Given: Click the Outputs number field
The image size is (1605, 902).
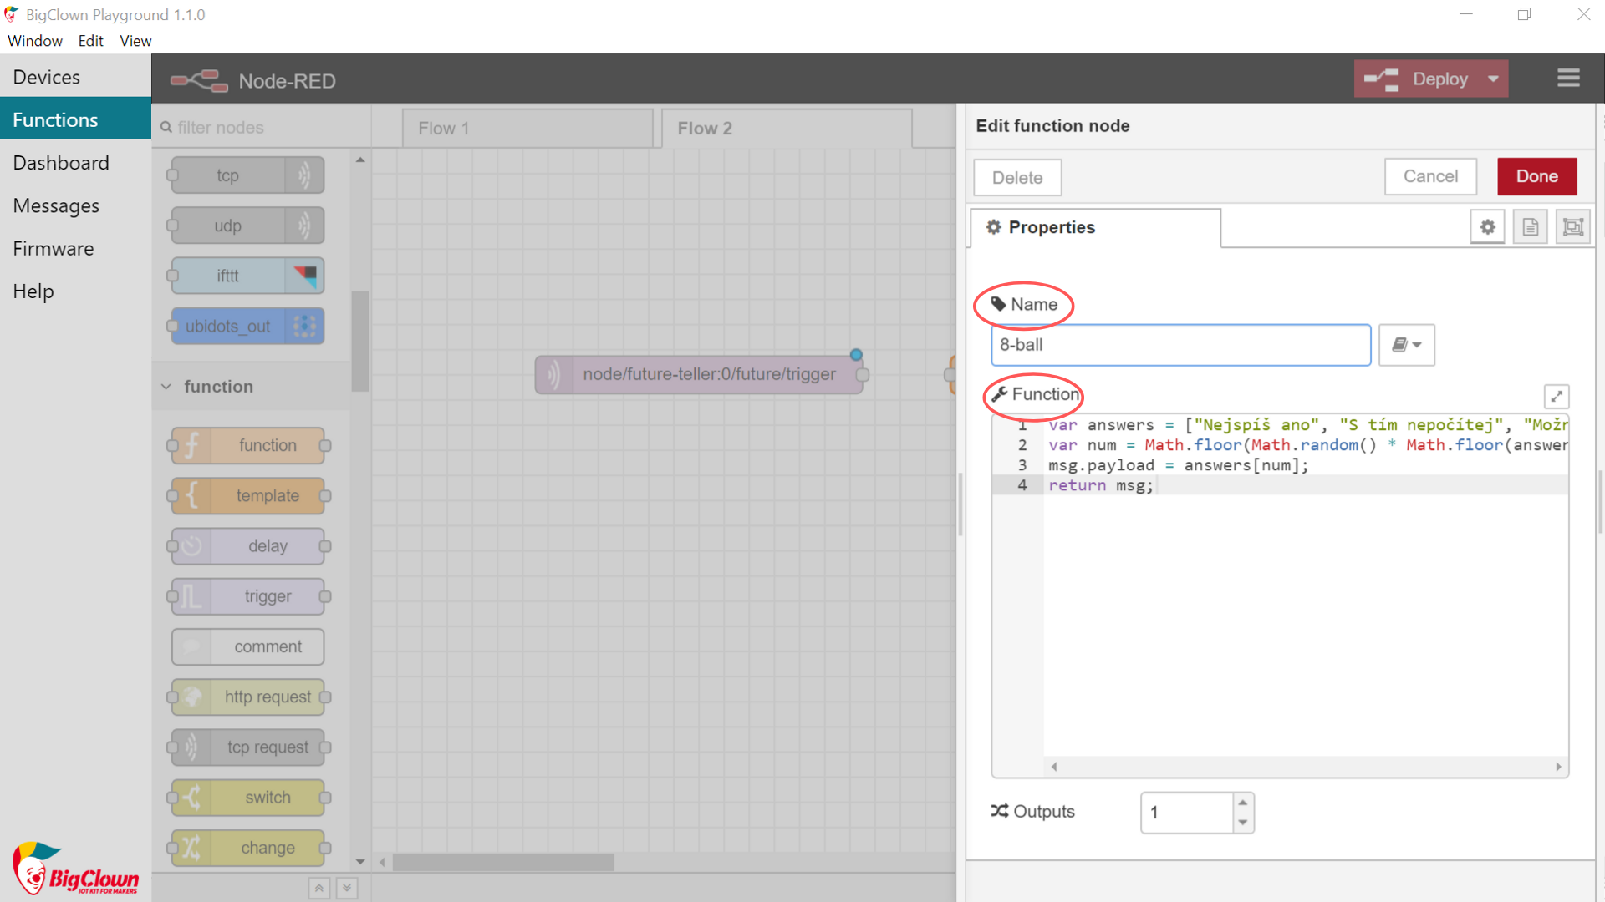Looking at the screenshot, I should [x=1187, y=813].
